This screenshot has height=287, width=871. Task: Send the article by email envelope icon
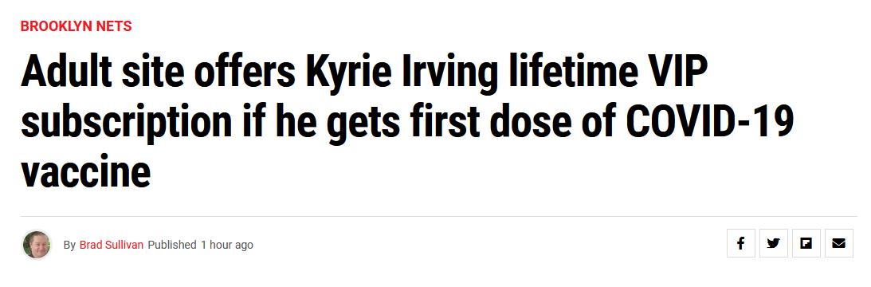pos(839,243)
